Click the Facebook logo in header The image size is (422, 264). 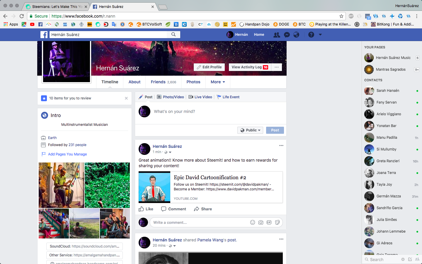click(44, 35)
